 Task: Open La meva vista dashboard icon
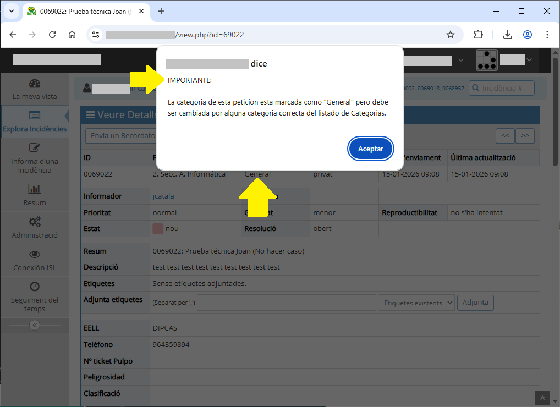35,84
